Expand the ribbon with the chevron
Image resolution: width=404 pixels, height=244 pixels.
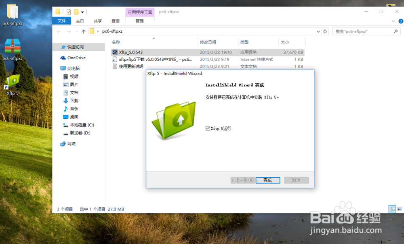(x=393, y=21)
